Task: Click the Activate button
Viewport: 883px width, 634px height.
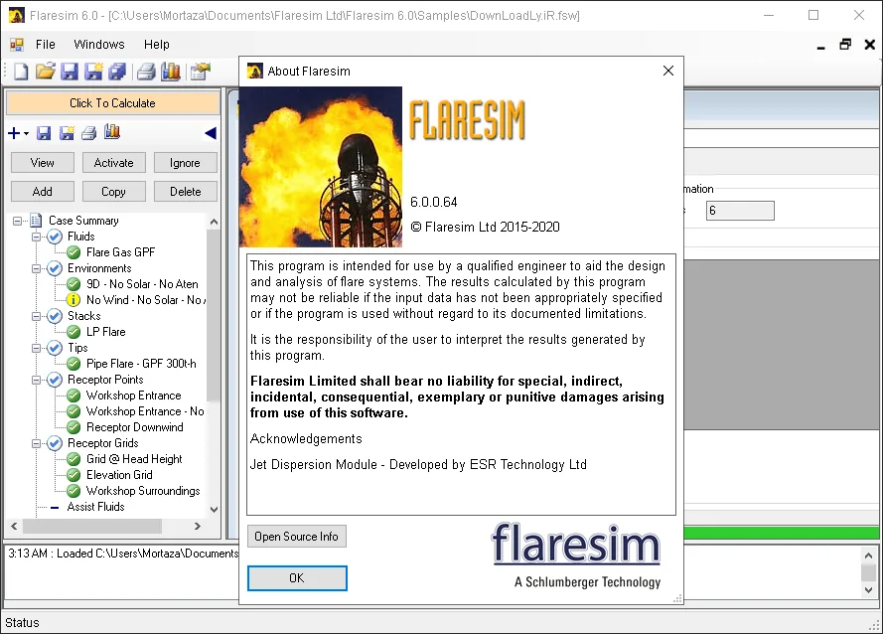Action: click(x=114, y=163)
